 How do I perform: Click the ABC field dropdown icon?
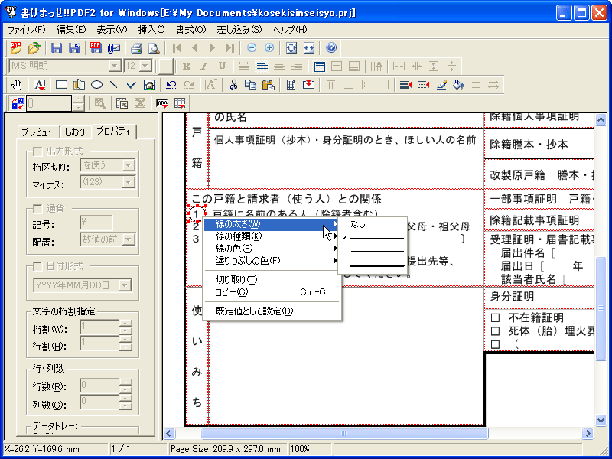(x=162, y=103)
